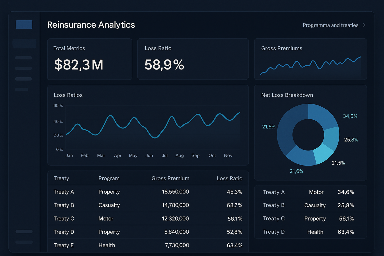Click the 34,6% value in the breakdown list
The height and width of the screenshot is (256, 384).
pos(346,192)
